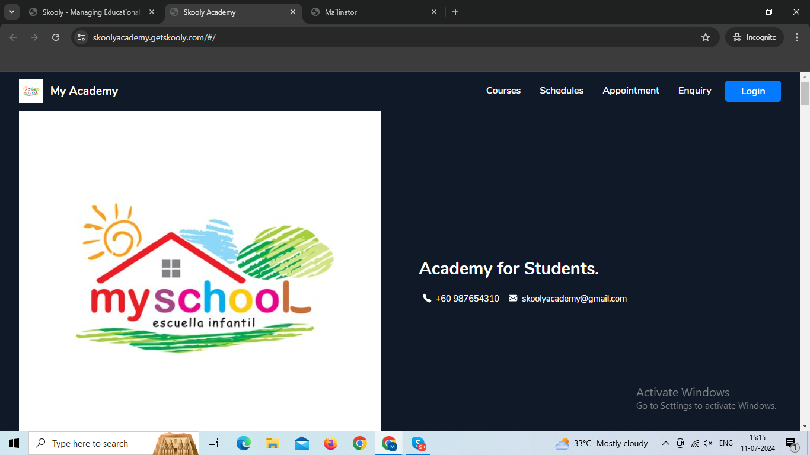This screenshot has width=810, height=455.
Task: Open Task View from the taskbar
Action: pos(213,443)
